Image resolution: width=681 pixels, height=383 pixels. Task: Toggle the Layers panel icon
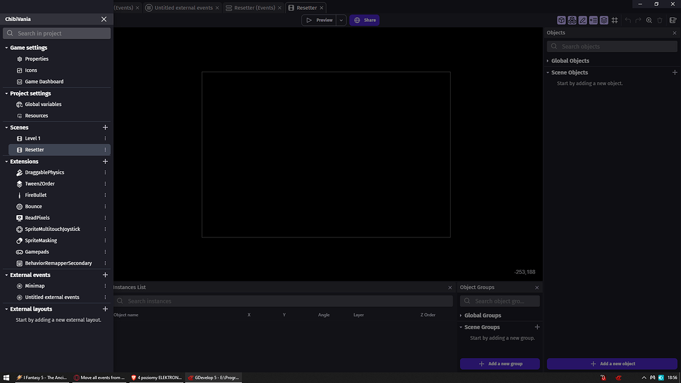click(604, 20)
